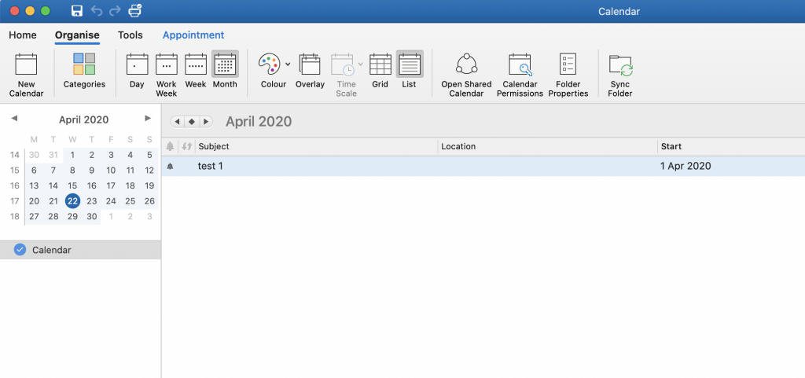
Task: Sort by the Subject column header
Action: pyautogui.click(x=317, y=147)
